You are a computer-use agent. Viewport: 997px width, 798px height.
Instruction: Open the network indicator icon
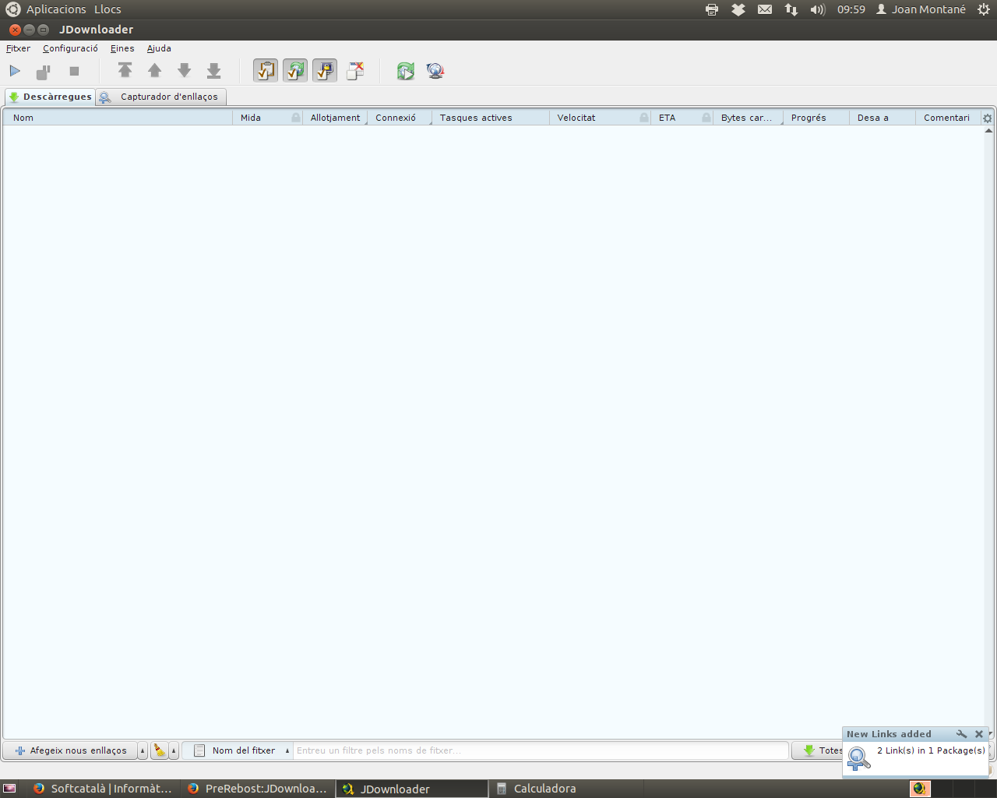click(791, 9)
